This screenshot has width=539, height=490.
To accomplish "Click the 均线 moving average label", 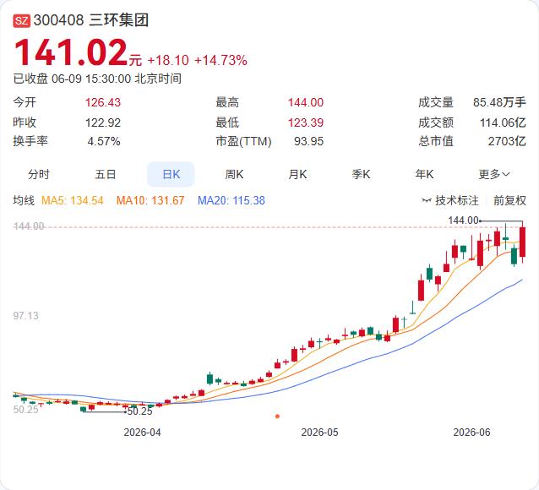I will [x=24, y=200].
